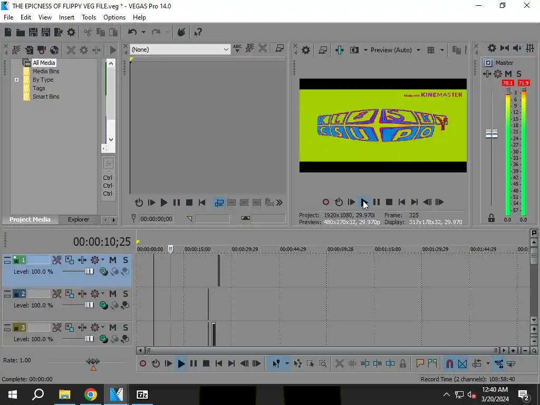Image resolution: width=540 pixels, height=405 pixels.
Task: Open the Insert menu
Action: coord(66,17)
